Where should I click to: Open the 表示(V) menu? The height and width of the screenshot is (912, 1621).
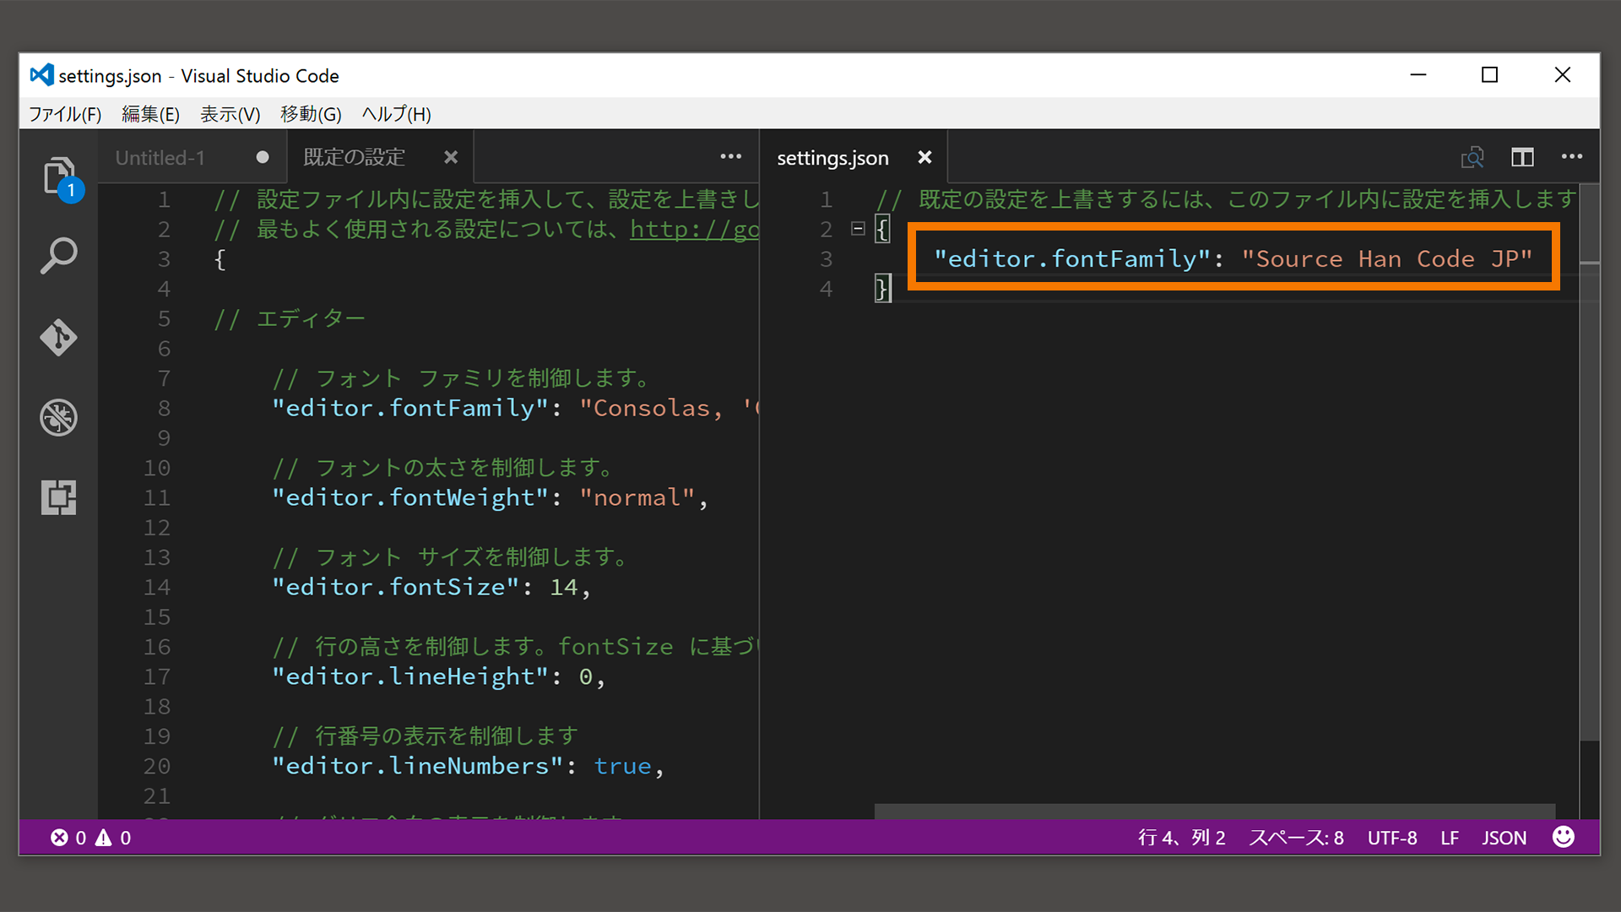[x=230, y=114]
